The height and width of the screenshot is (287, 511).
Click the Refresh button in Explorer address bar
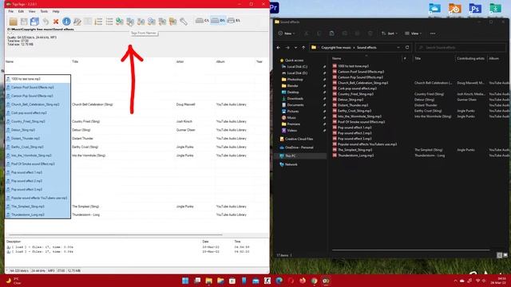(x=407, y=48)
